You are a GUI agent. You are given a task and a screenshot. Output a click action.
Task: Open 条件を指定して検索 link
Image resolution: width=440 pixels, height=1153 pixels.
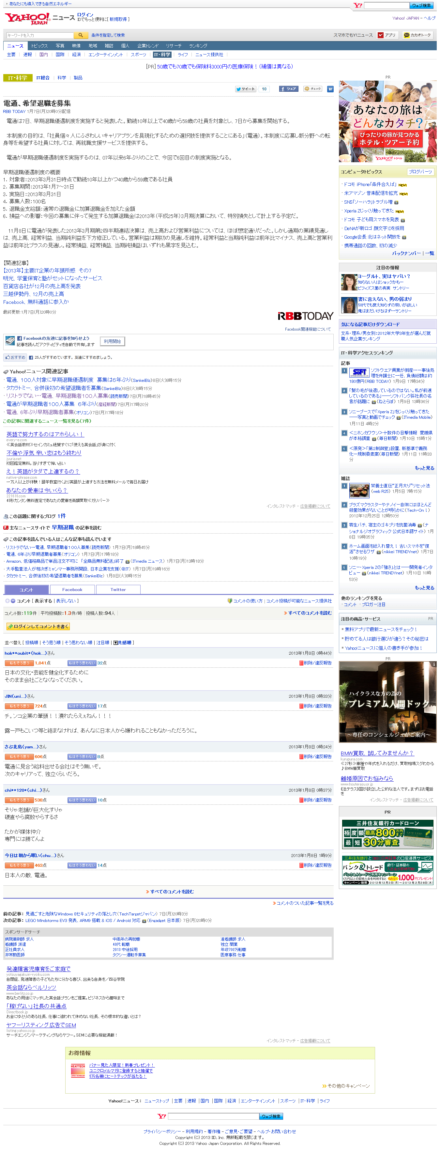(108, 35)
